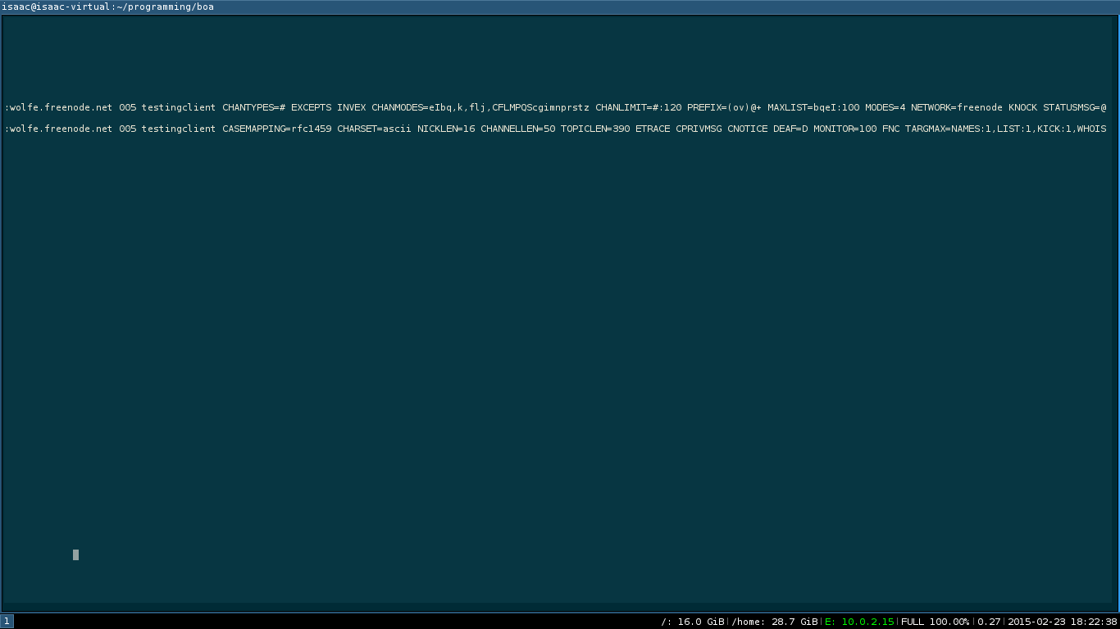Click TARGMAX=NAMES:1,LIST:1,KICK:1,WHOIS token

click(1005, 129)
